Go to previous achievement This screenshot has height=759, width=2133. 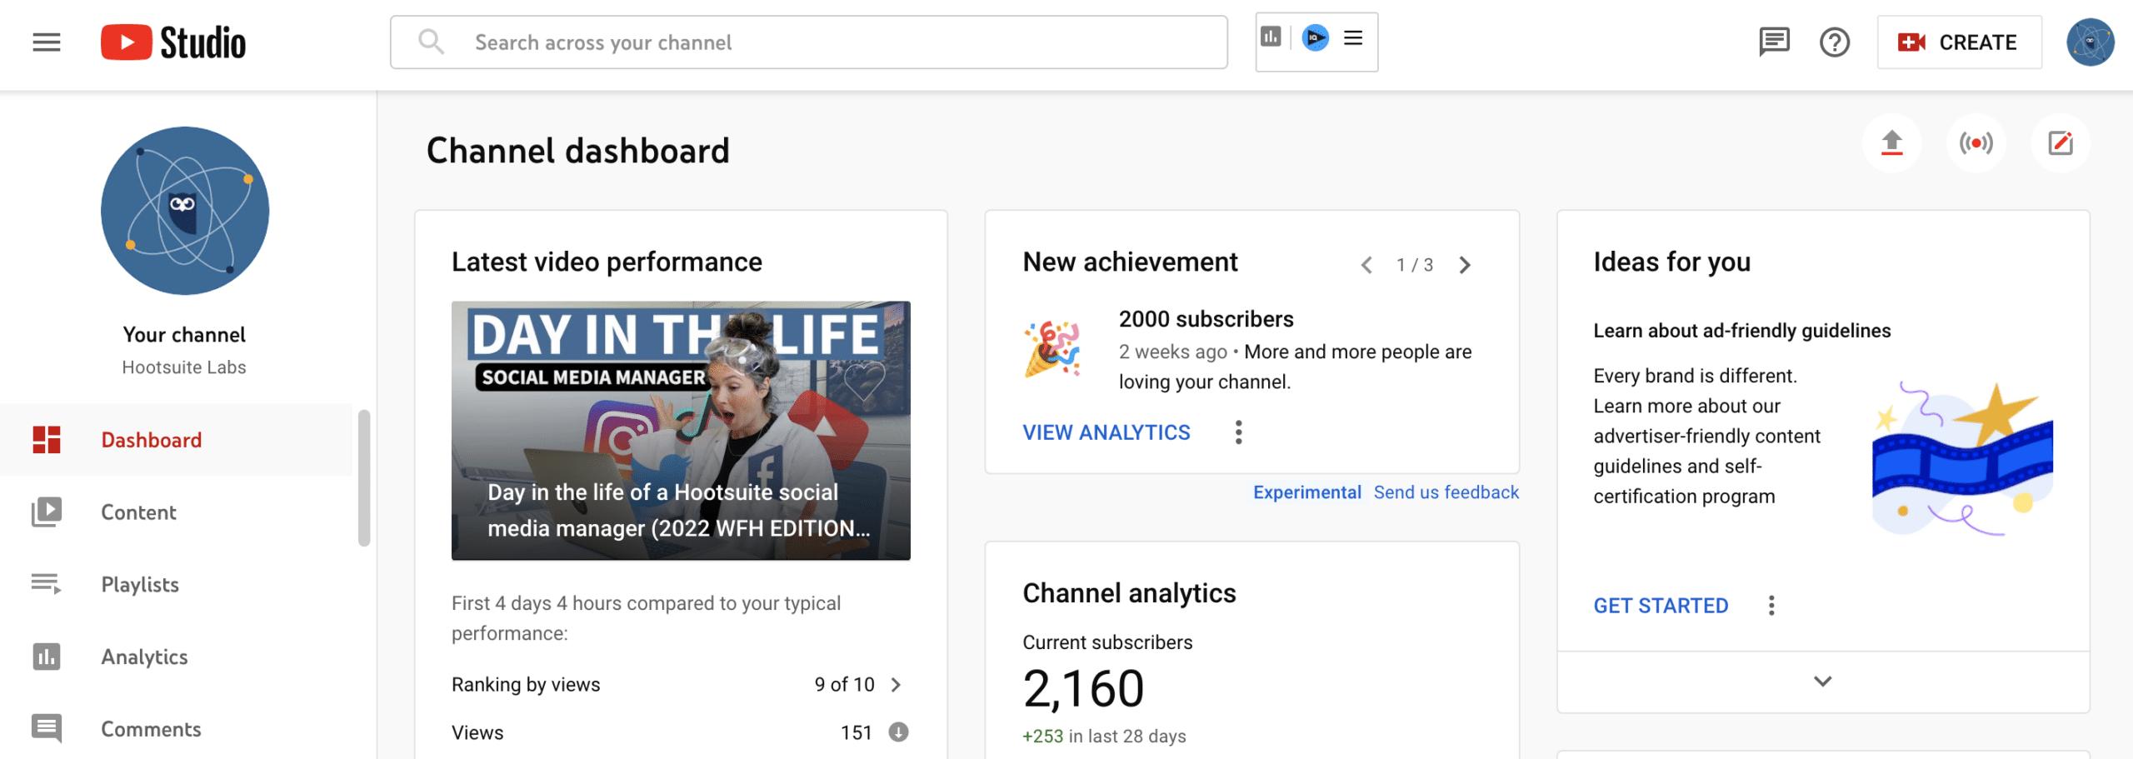(1366, 265)
